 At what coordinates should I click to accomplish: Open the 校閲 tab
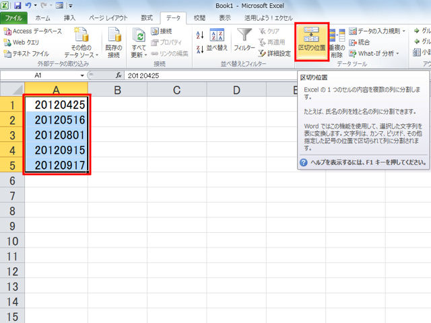point(199,18)
